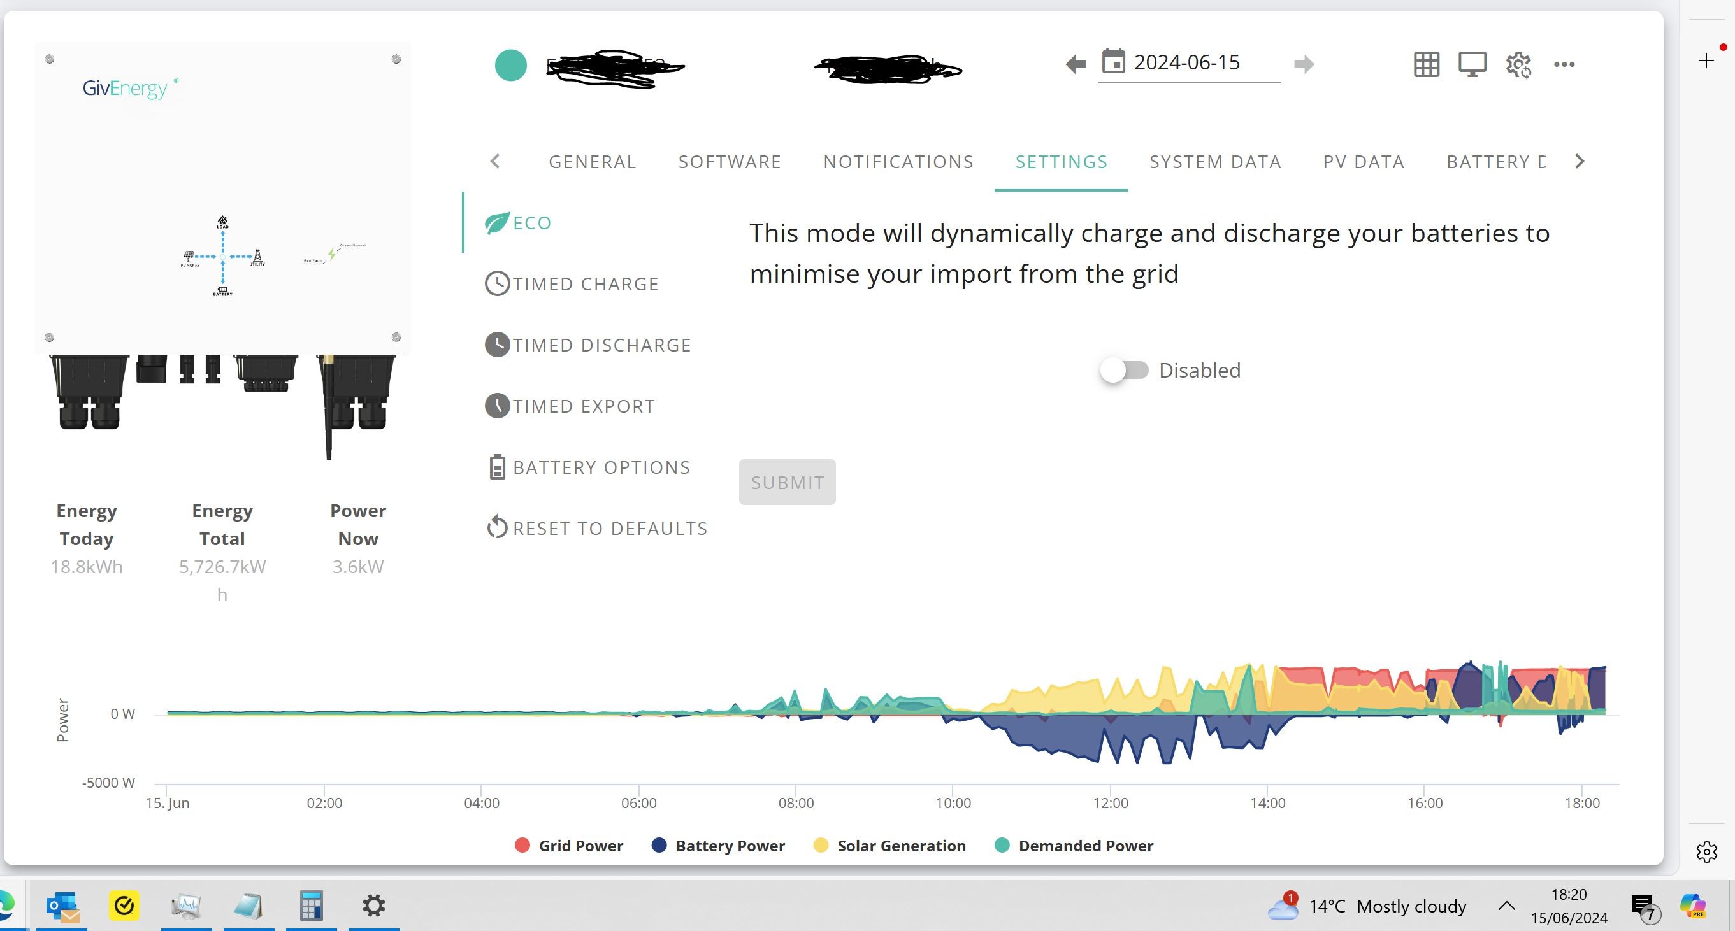Open the three-dot more options menu
1735x931 pixels.
tap(1564, 64)
